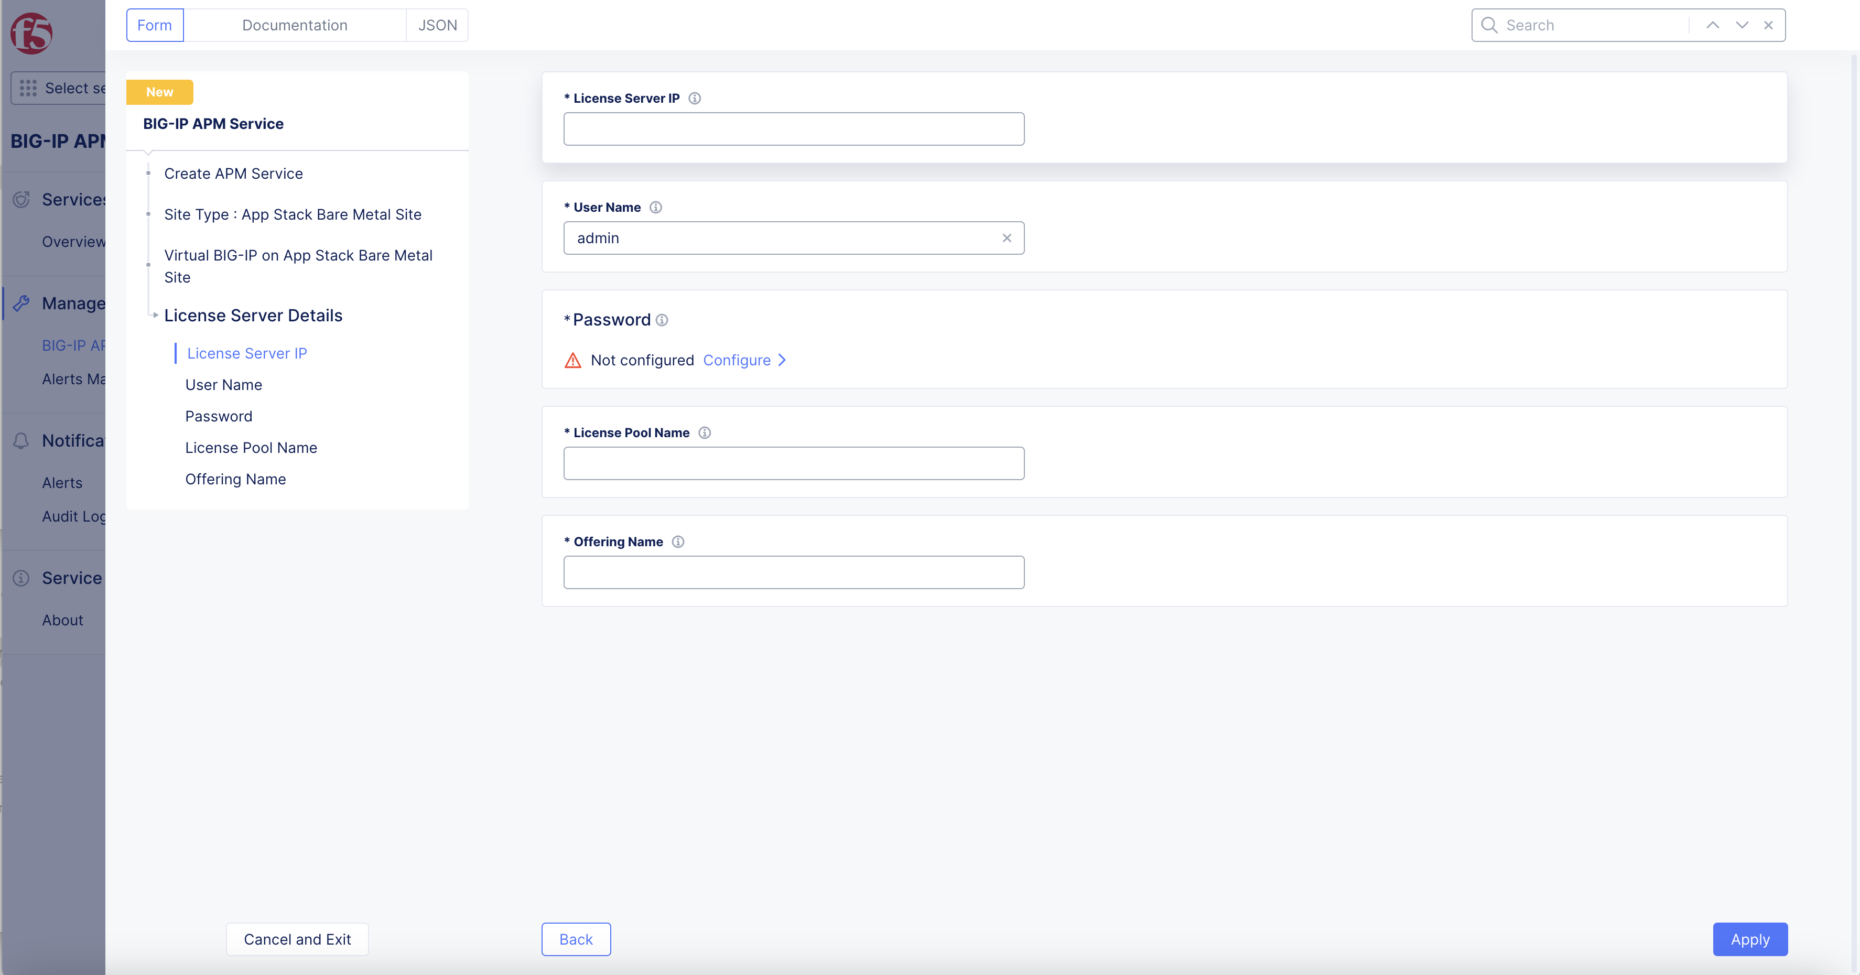Collapse License Server Details tree arrow
The width and height of the screenshot is (1860, 975).
[x=155, y=316]
